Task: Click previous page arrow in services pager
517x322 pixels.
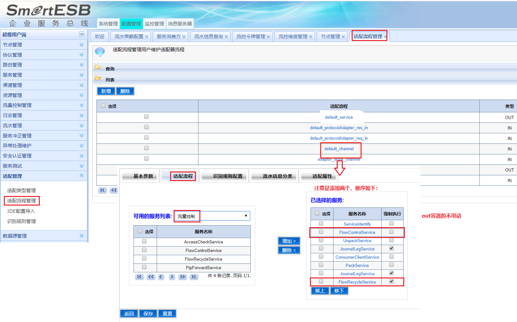Action: click(x=161, y=277)
